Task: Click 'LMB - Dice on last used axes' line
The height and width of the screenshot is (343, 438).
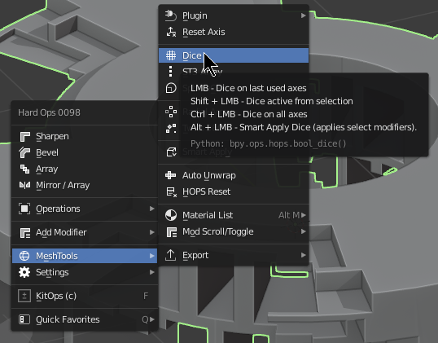Action: click(248, 88)
